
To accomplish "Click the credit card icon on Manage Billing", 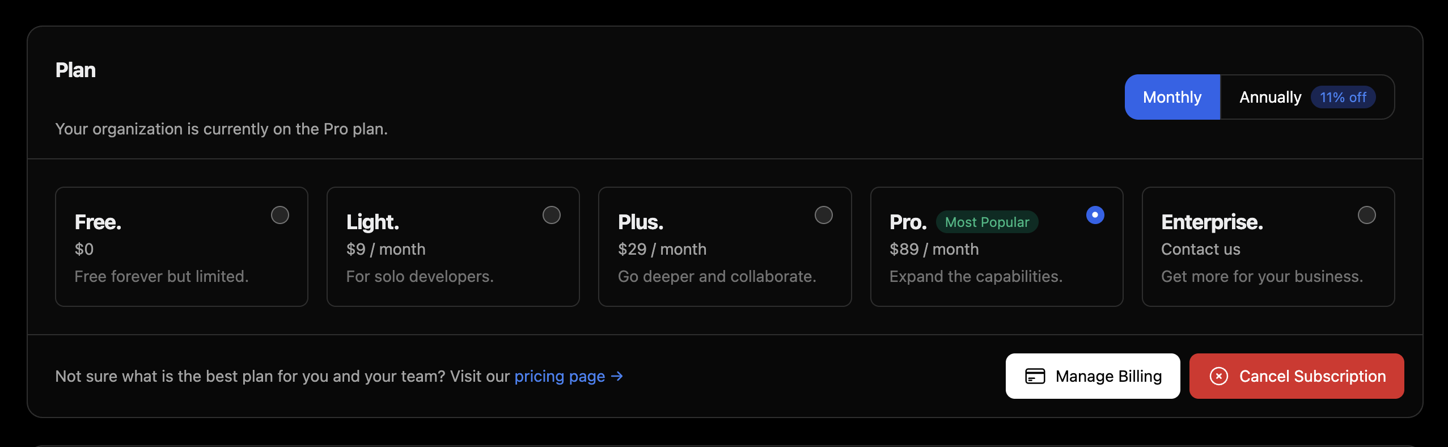I will pos(1035,376).
